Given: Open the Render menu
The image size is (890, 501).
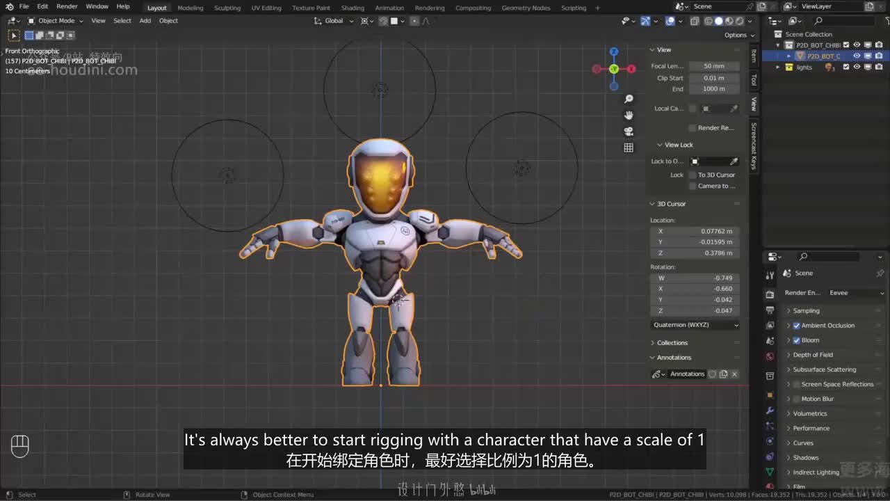Looking at the screenshot, I should (x=67, y=7).
